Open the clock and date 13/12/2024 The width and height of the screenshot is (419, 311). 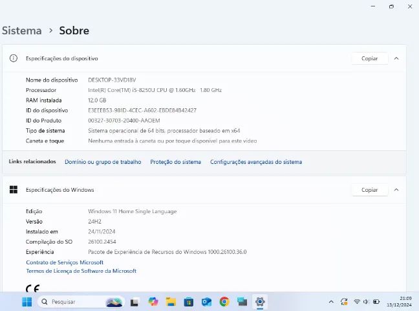point(399,302)
